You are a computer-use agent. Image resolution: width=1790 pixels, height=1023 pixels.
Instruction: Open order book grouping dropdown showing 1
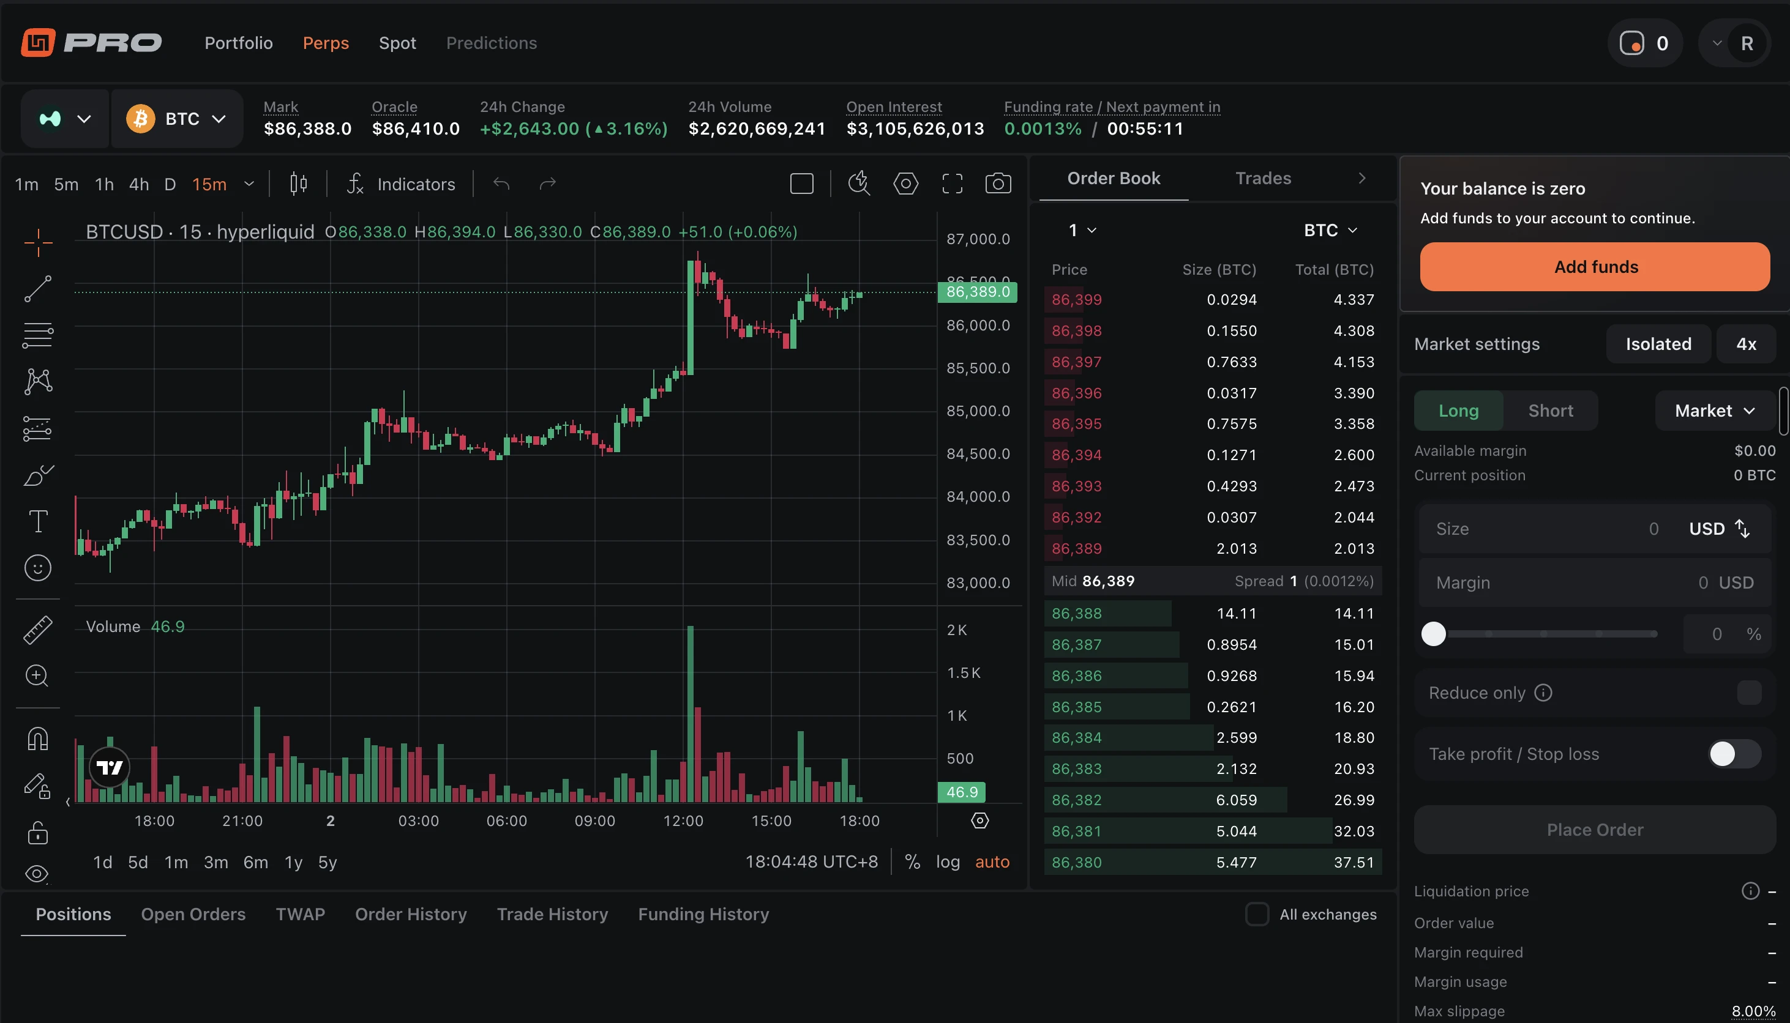1082,231
